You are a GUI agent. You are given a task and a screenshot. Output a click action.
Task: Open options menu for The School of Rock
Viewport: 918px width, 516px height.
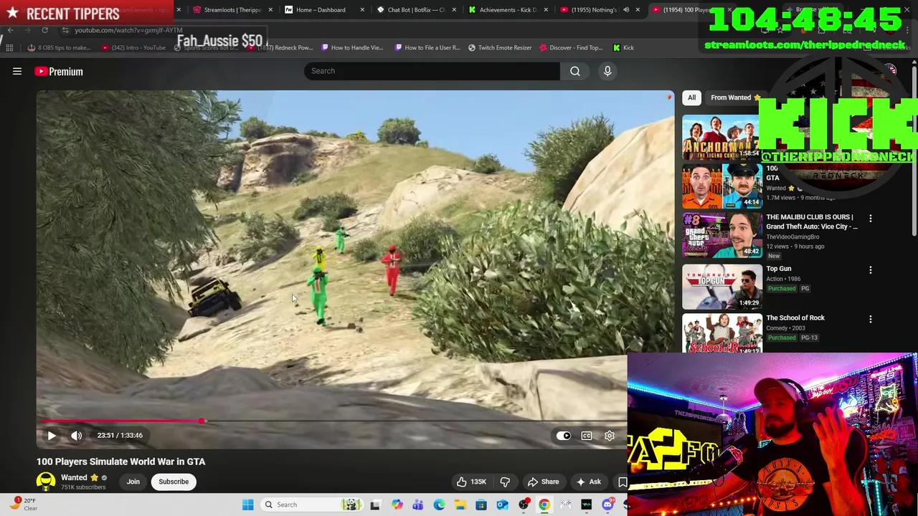871,319
